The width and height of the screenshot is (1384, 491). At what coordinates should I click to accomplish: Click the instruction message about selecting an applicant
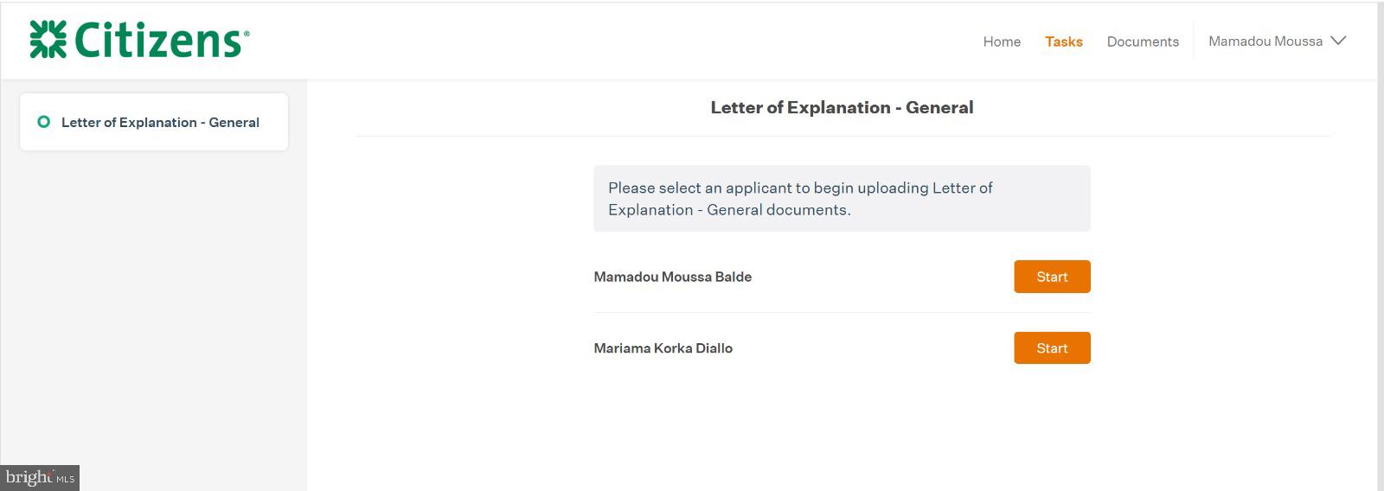pos(842,199)
